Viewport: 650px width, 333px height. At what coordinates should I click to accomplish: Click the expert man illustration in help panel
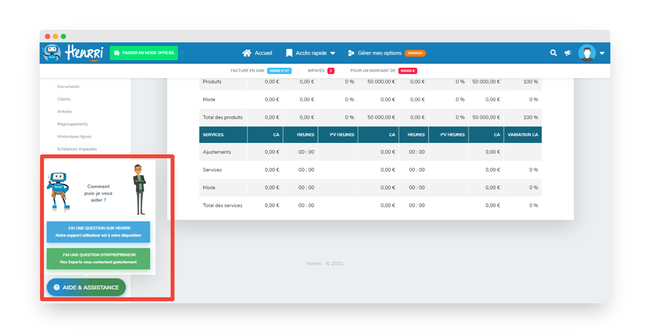click(x=140, y=190)
